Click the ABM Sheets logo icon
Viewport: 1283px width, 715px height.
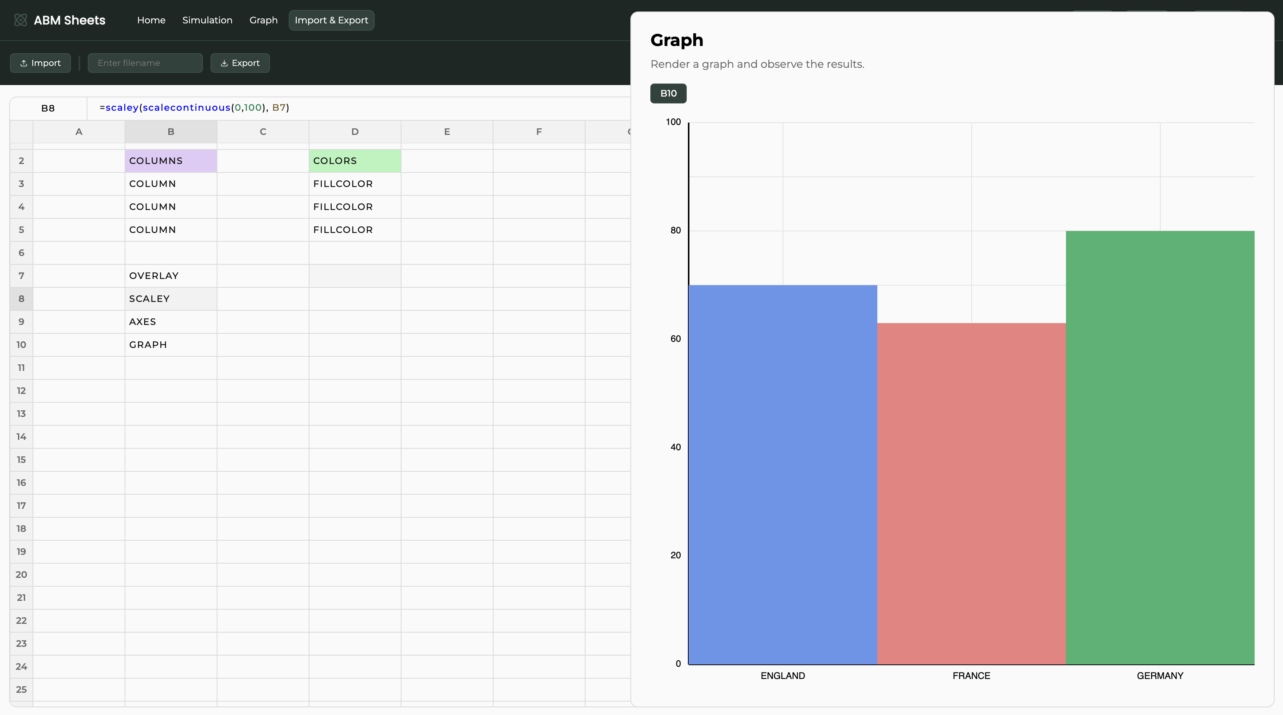[20, 20]
